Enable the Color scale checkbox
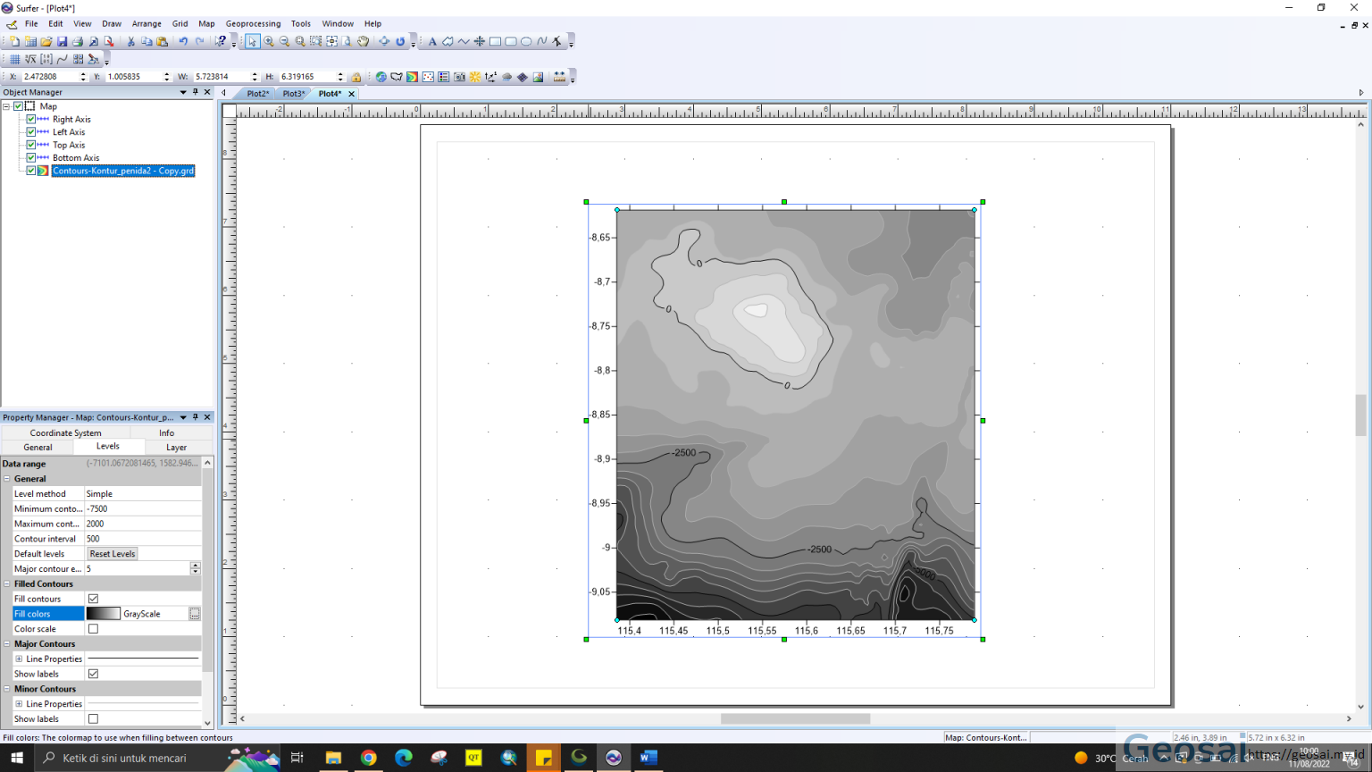 (x=93, y=628)
